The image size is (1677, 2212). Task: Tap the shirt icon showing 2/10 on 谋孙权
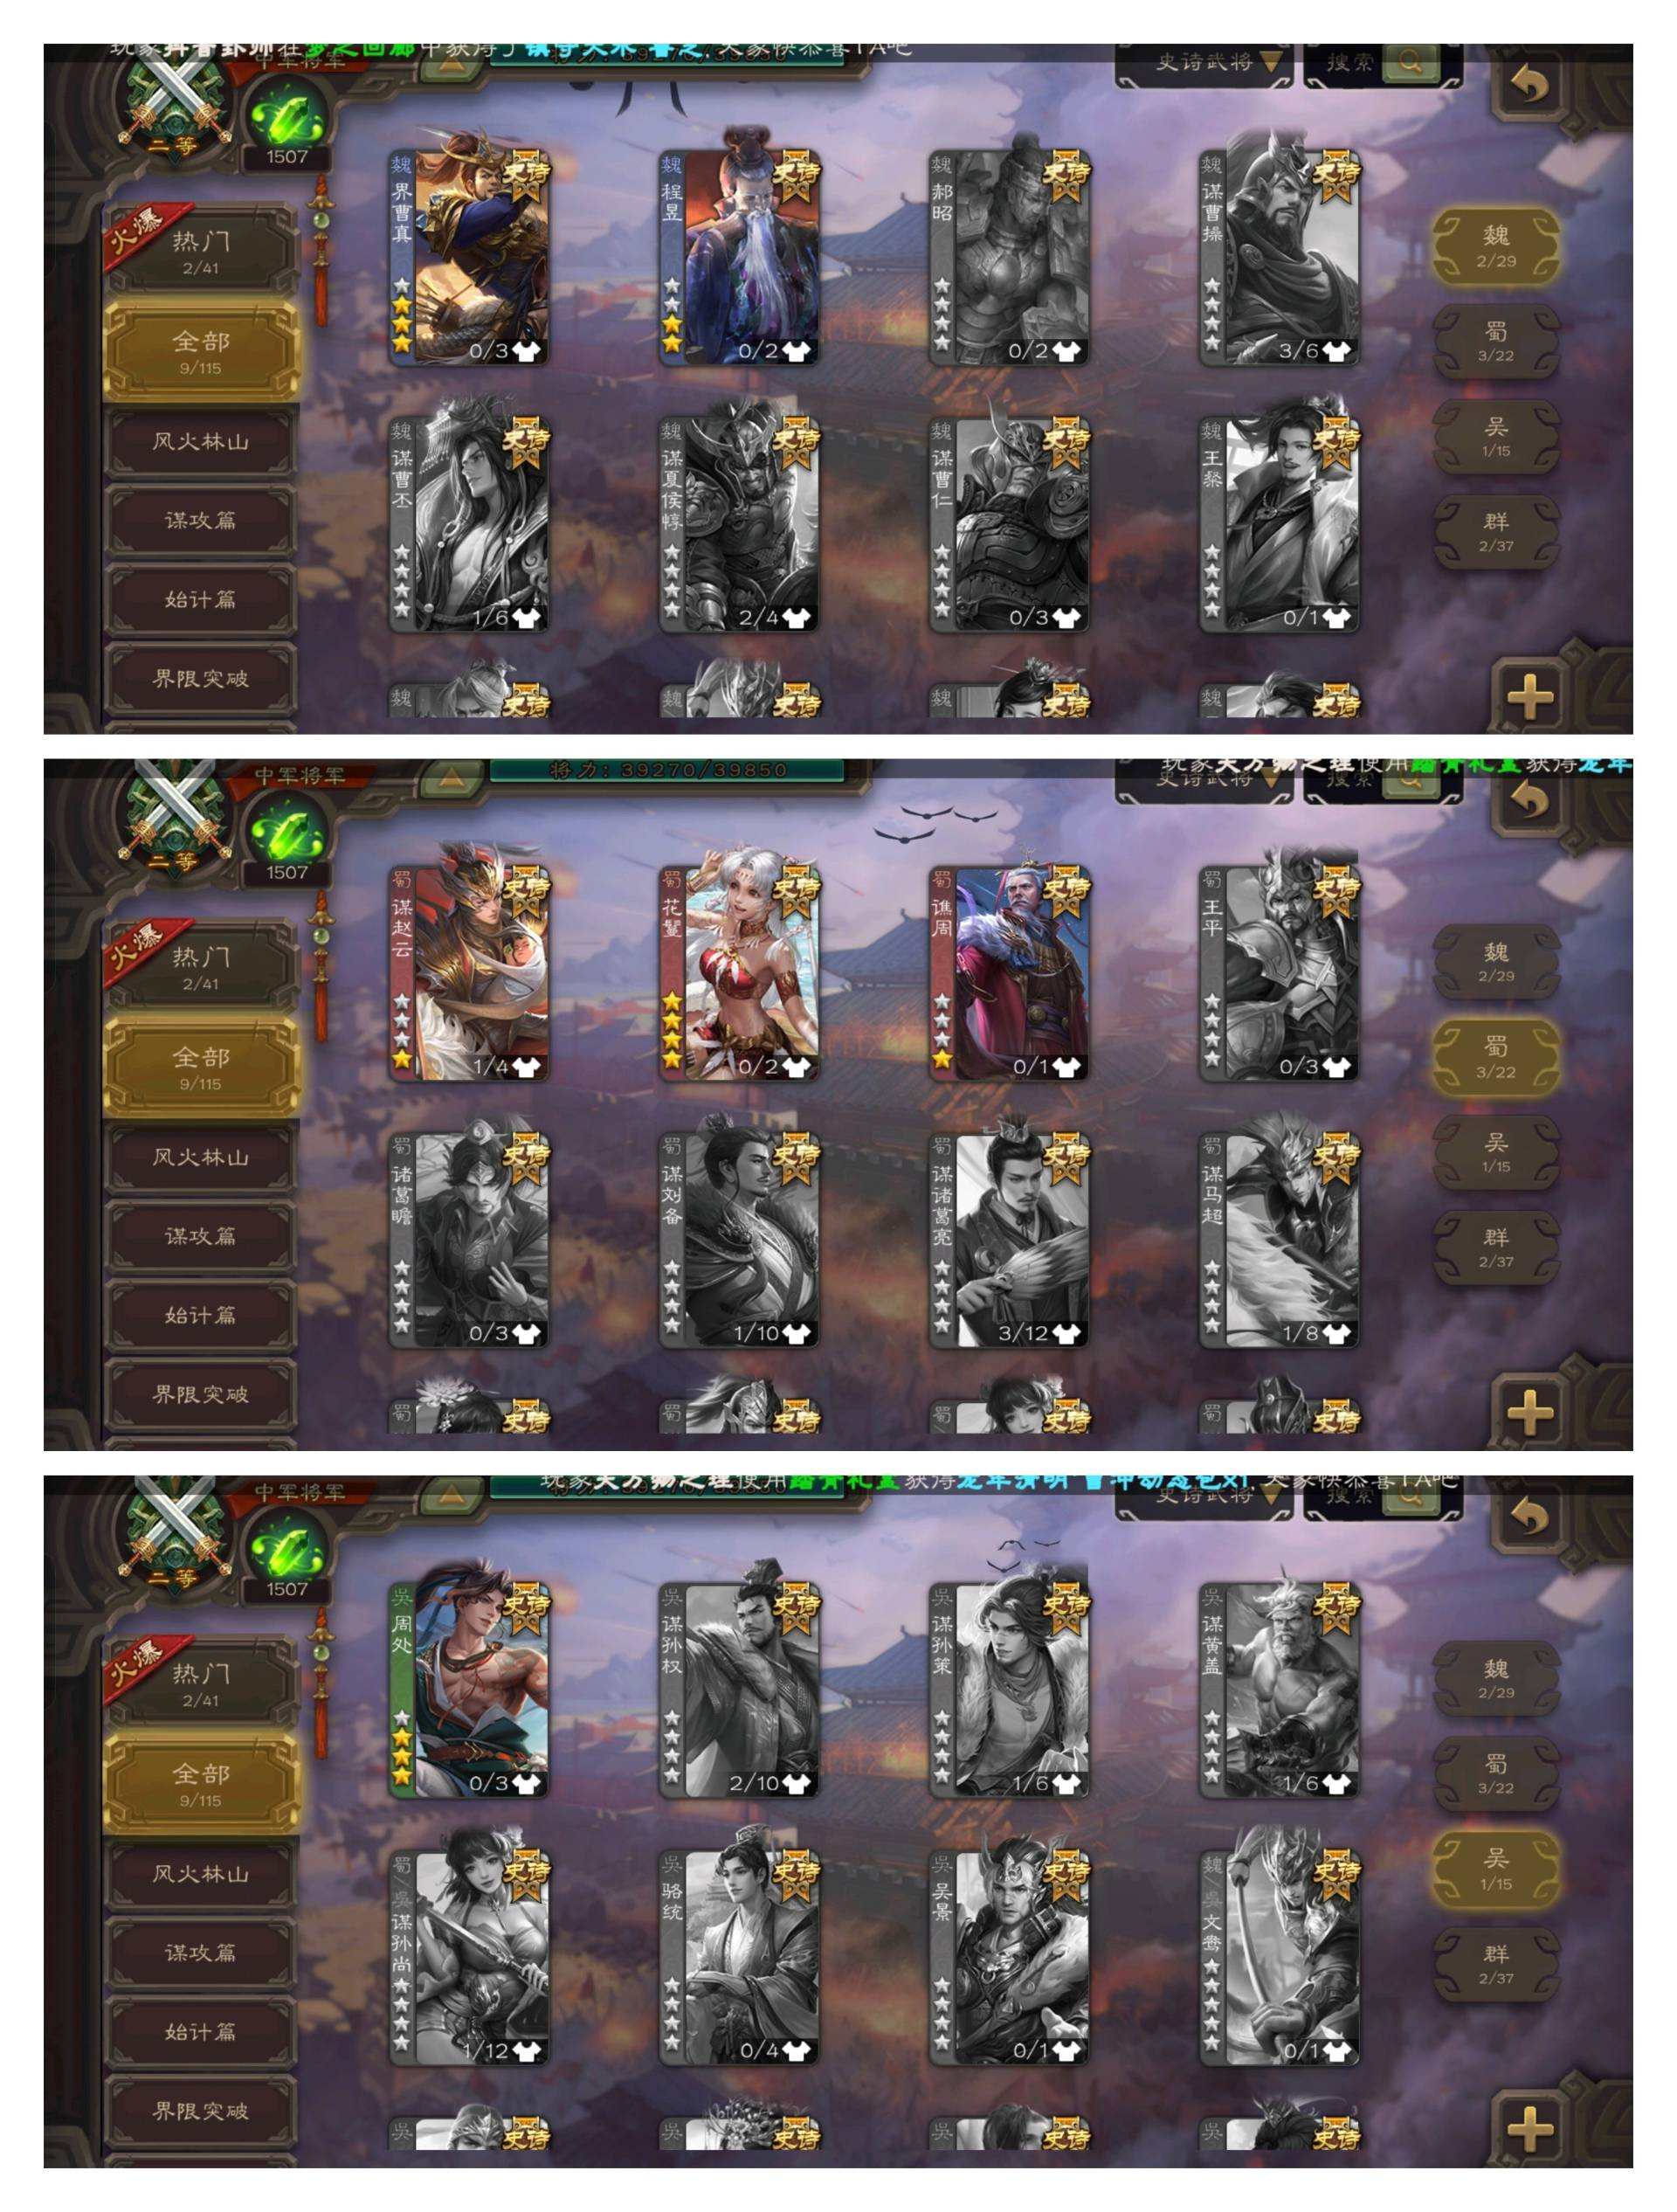click(x=796, y=1783)
